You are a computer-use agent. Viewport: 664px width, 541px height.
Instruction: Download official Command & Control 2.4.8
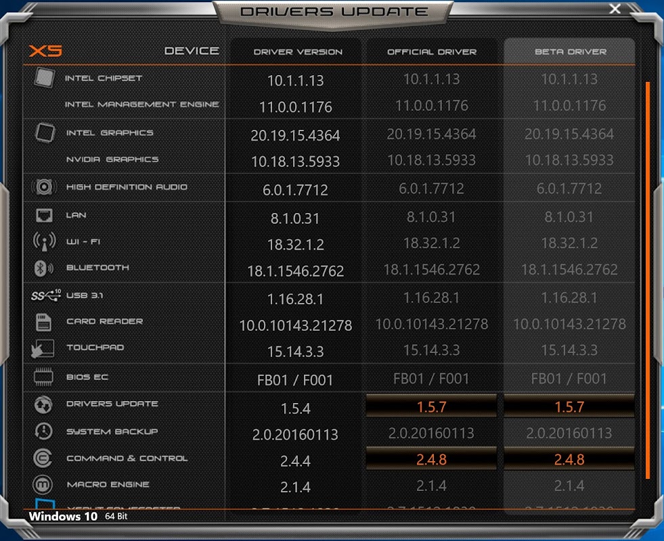431,459
